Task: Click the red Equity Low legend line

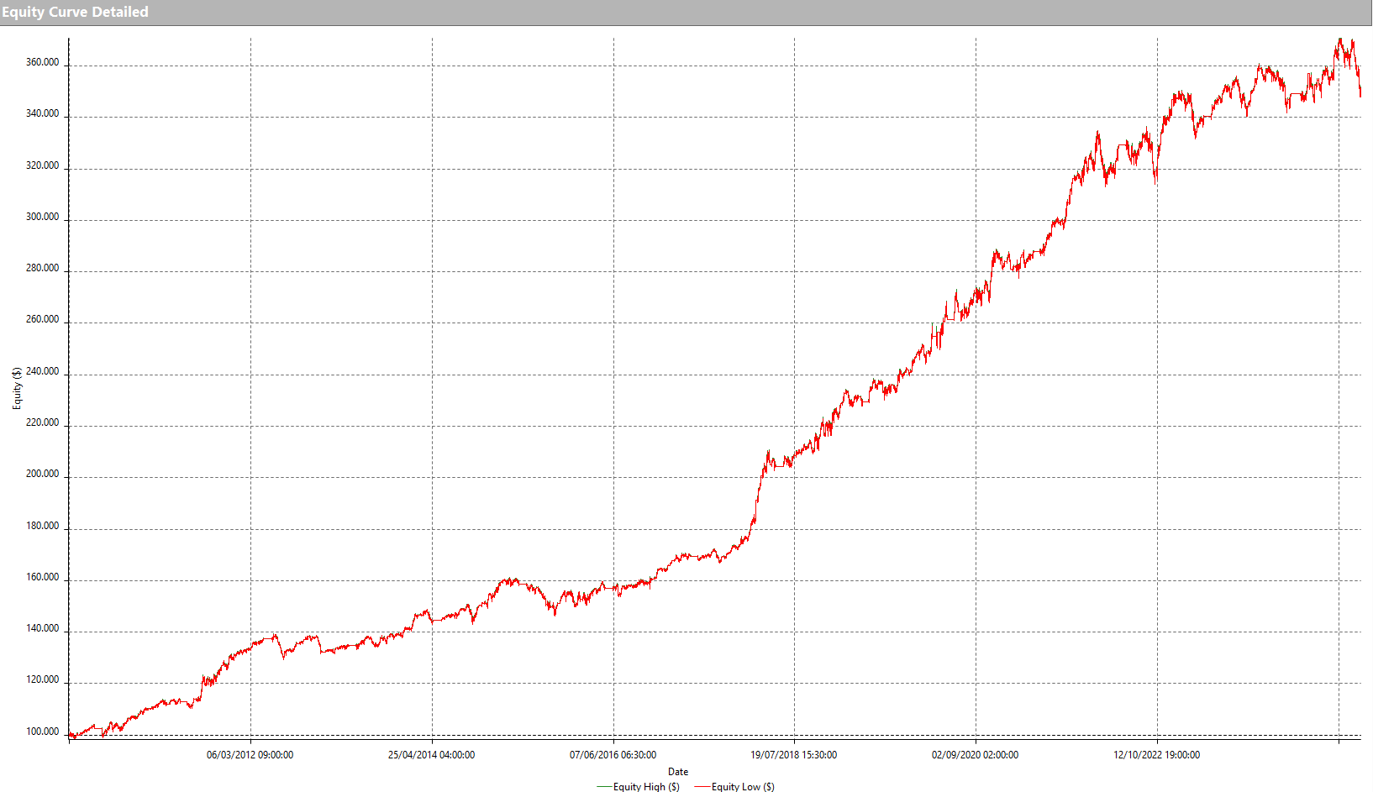Action: pos(702,787)
